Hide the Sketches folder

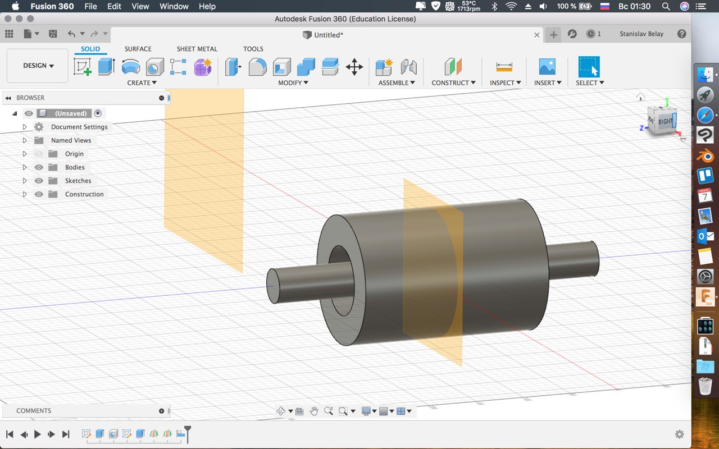(x=39, y=181)
